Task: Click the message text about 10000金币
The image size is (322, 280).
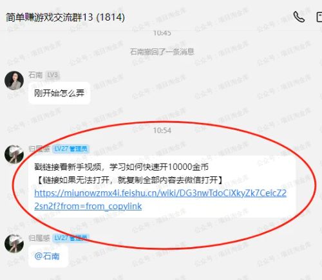Action: point(121,167)
